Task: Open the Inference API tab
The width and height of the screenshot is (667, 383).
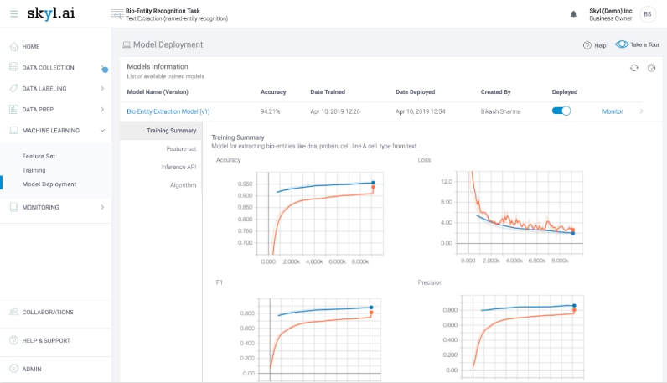Action: [178, 167]
